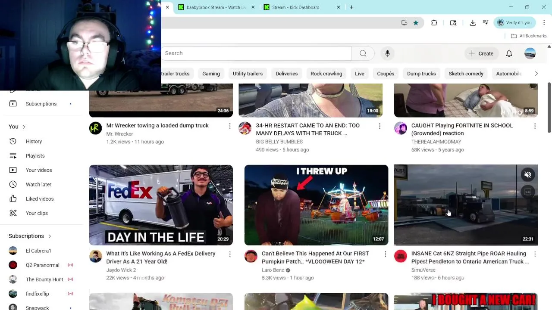The width and height of the screenshot is (552, 310).
Task: Open notifications bell
Action: (x=509, y=53)
